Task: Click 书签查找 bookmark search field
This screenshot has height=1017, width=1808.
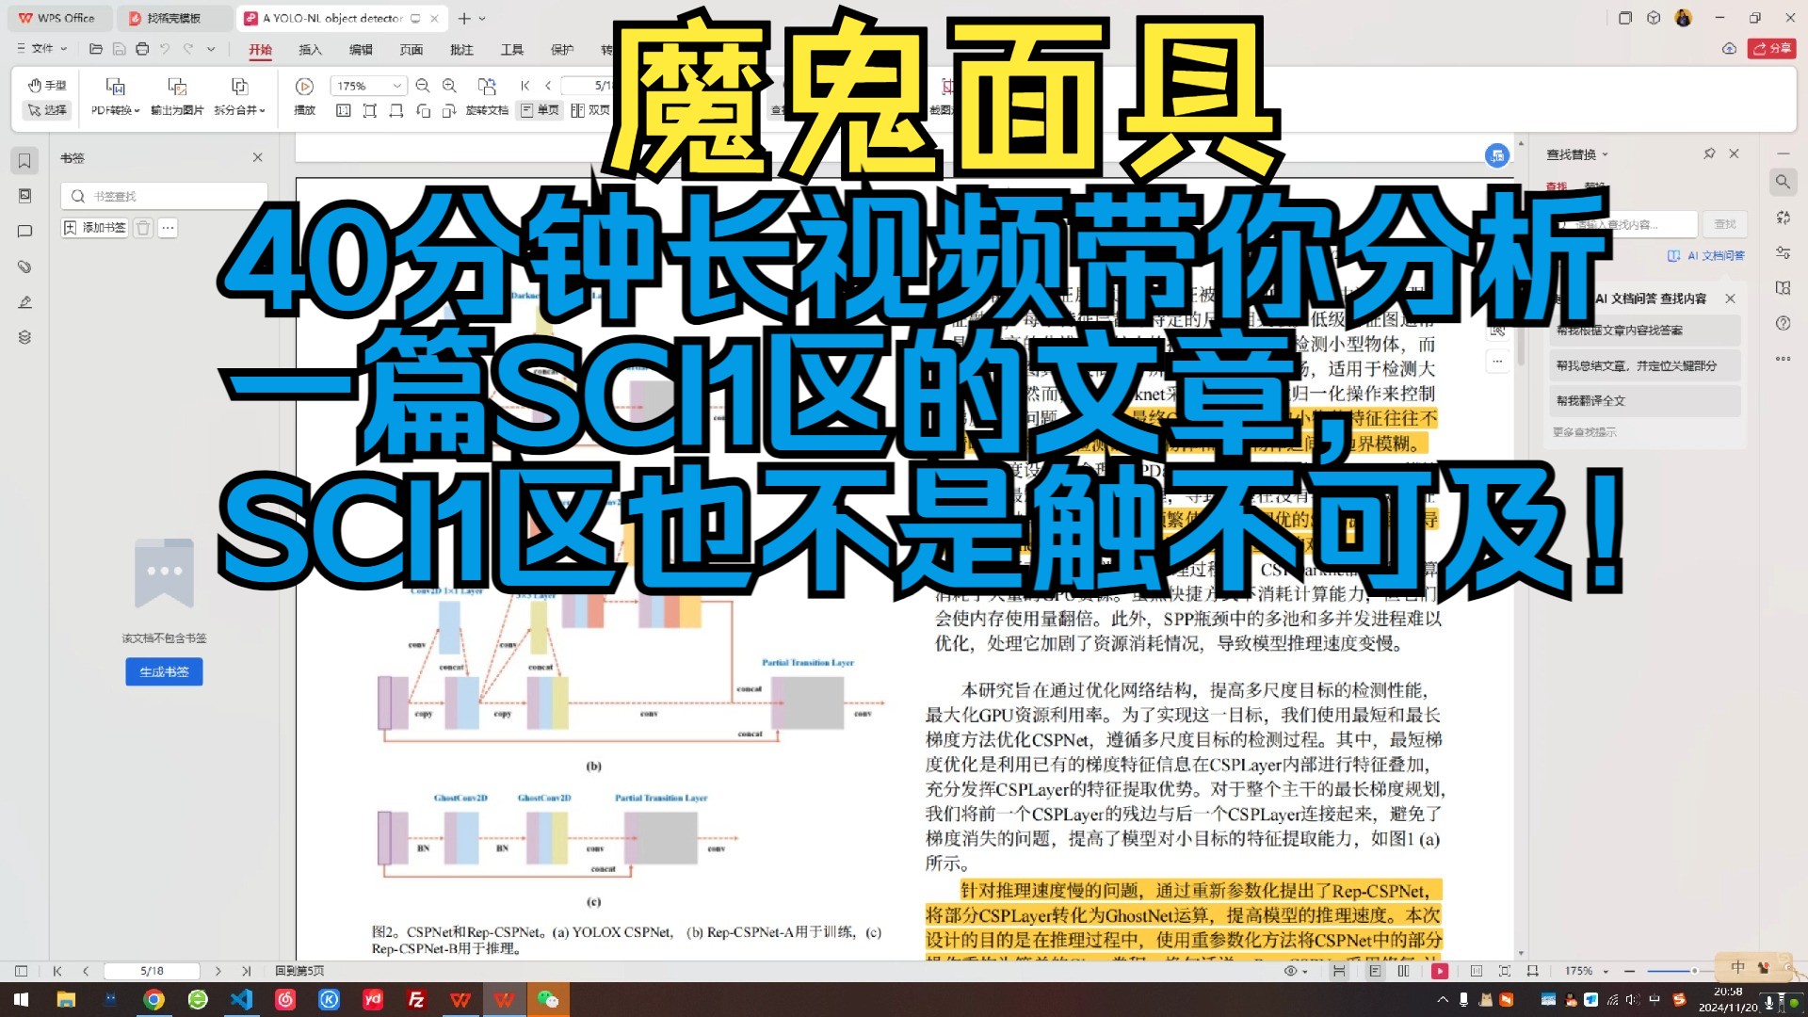Action: pyautogui.click(x=164, y=196)
